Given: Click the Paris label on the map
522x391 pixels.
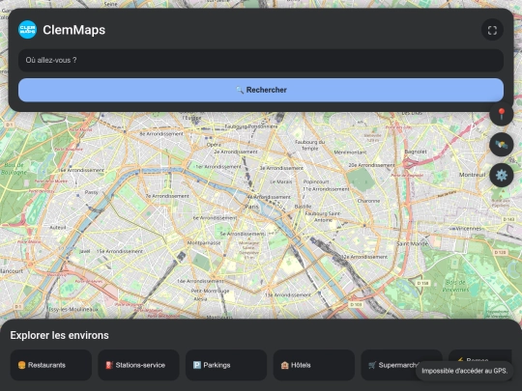Looking at the screenshot, I should coord(251,207).
